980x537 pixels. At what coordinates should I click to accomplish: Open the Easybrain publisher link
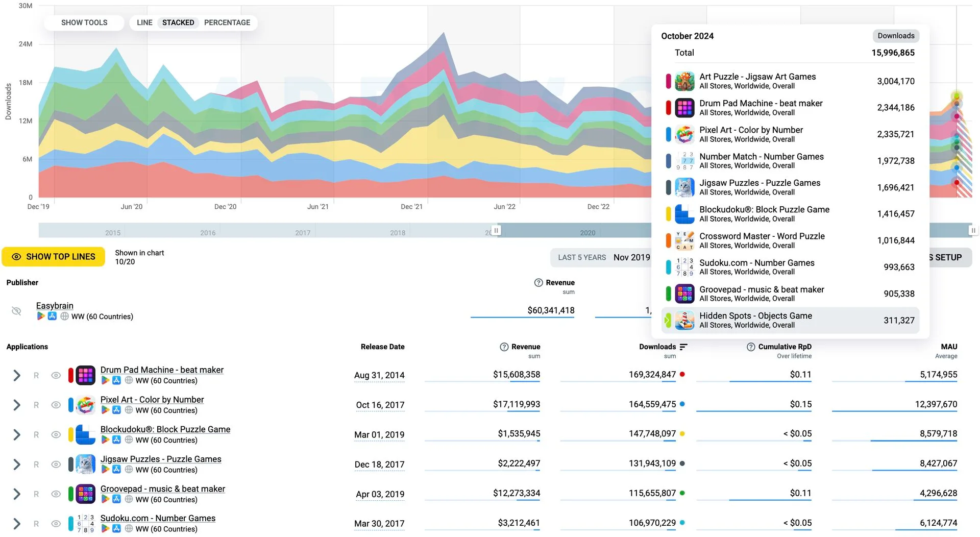(55, 306)
